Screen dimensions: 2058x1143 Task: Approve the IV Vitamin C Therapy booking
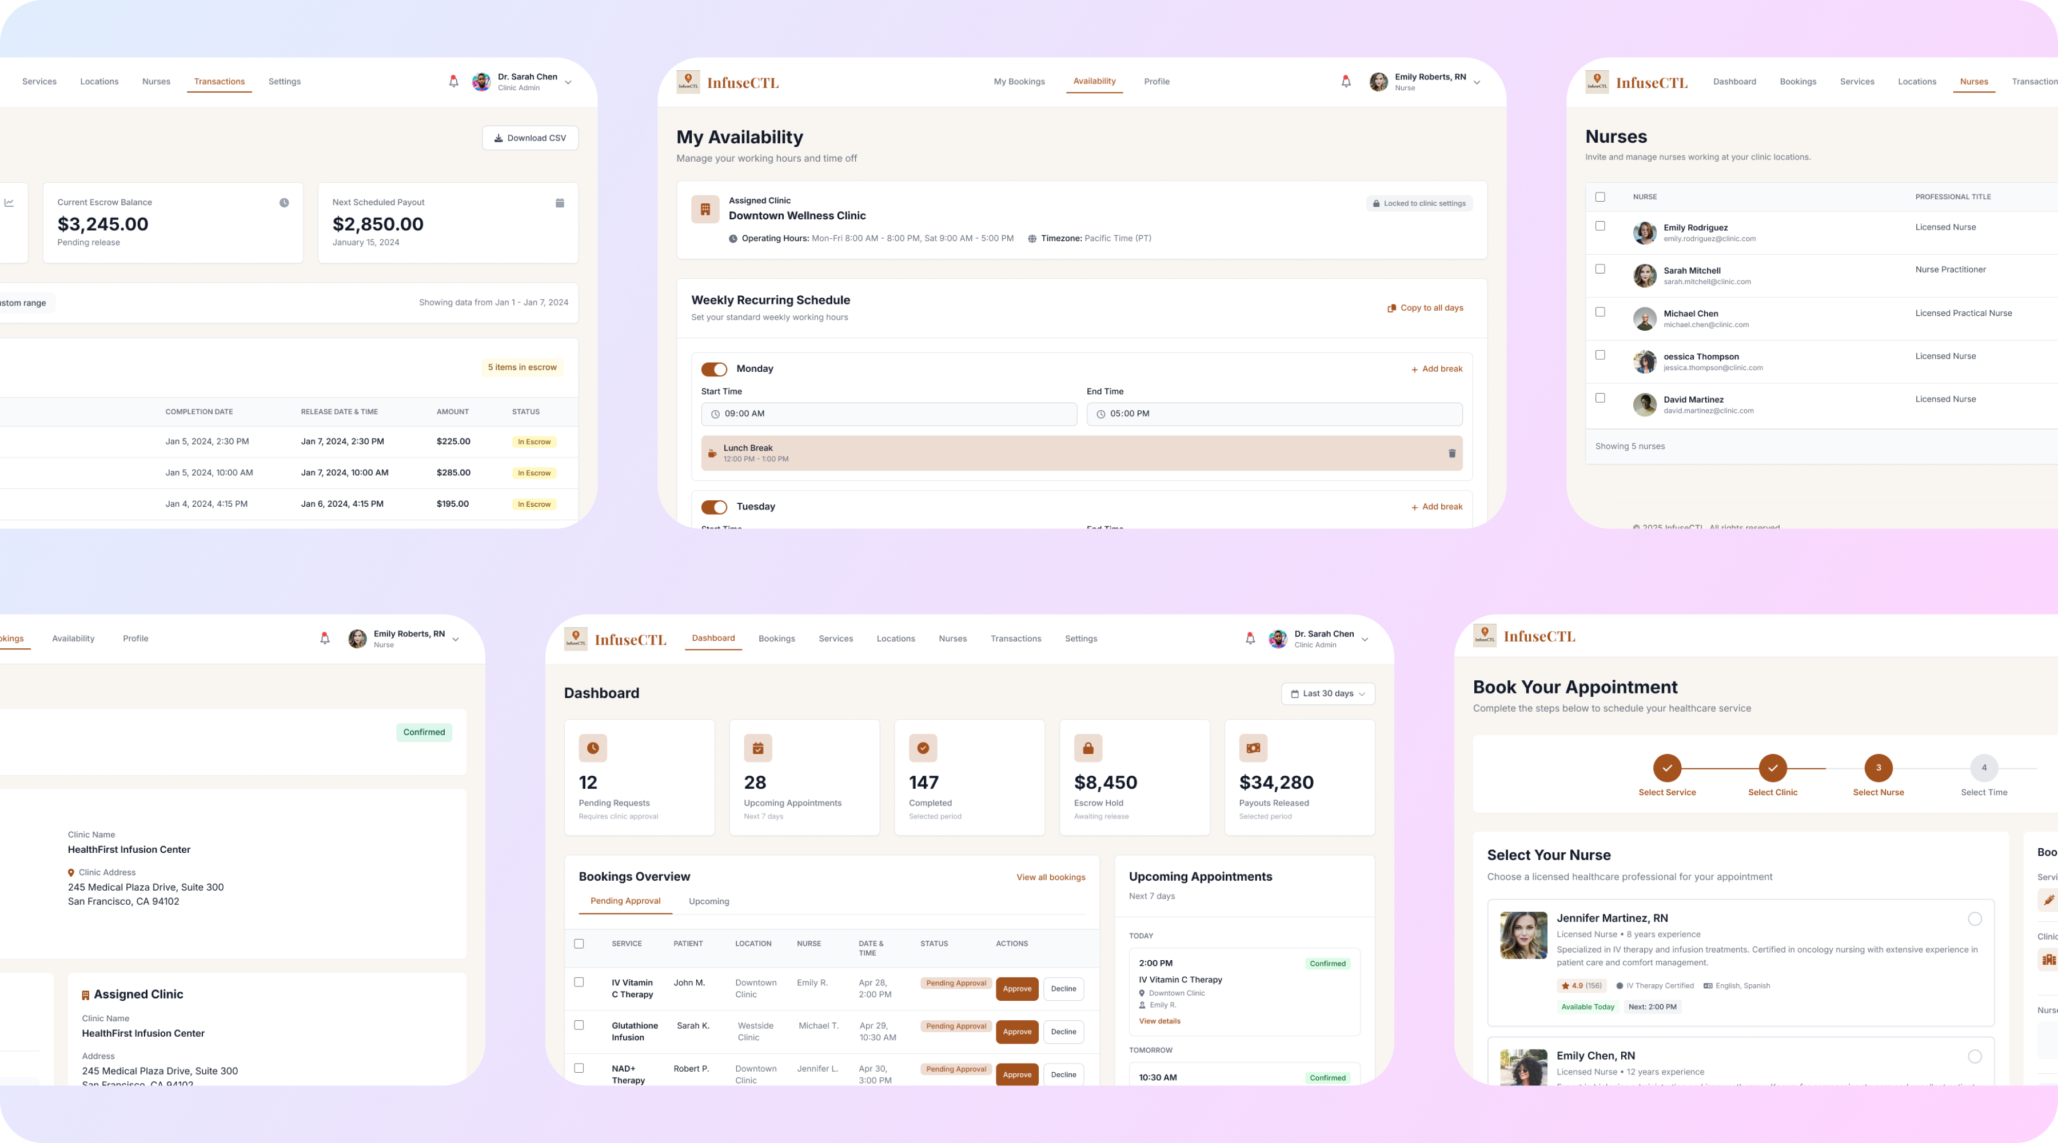tap(1016, 989)
